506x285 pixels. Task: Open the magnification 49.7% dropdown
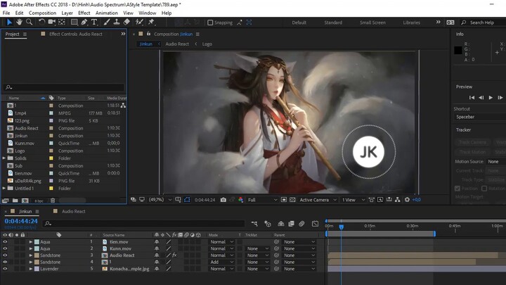tap(160, 200)
